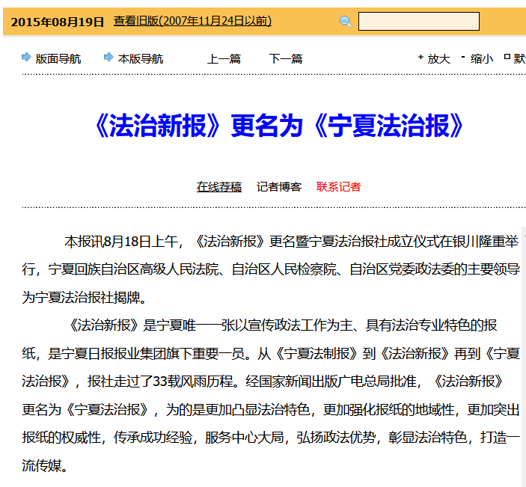Go to previous article 上一篇
Screen dimensions: 526x487
tap(224, 58)
